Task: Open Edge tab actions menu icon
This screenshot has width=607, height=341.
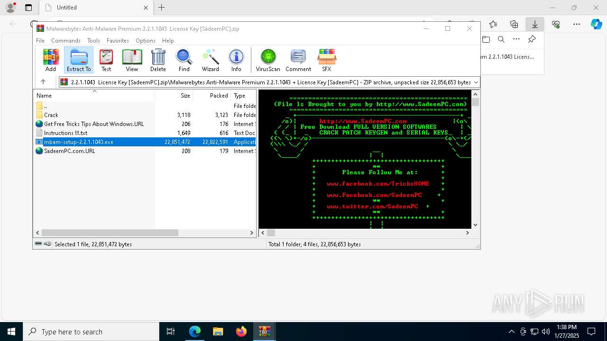Action: point(28,8)
